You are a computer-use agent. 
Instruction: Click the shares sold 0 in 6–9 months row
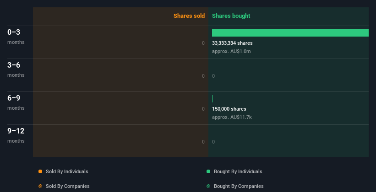(x=203, y=109)
